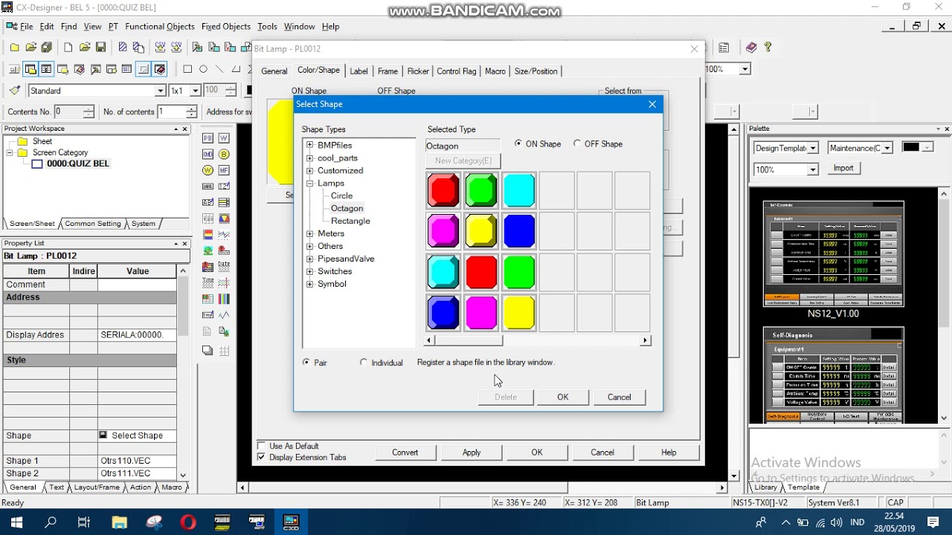The width and height of the screenshot is (952, 535).
Task: Insert a Time object from the toolbox
Action: pyautogui.click(x=208, y=282)
